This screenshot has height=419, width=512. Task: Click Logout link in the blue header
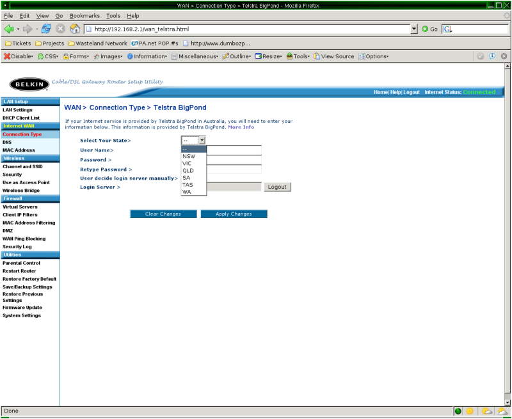412,92
